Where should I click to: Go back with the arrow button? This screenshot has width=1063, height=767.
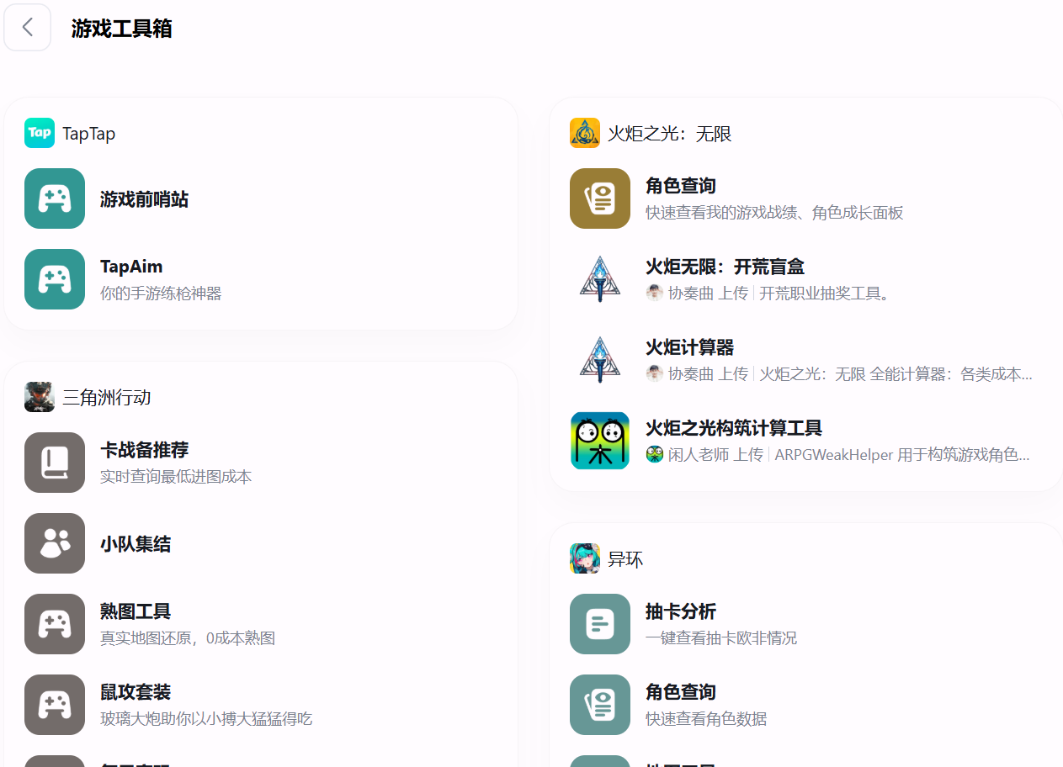[28, 28]
